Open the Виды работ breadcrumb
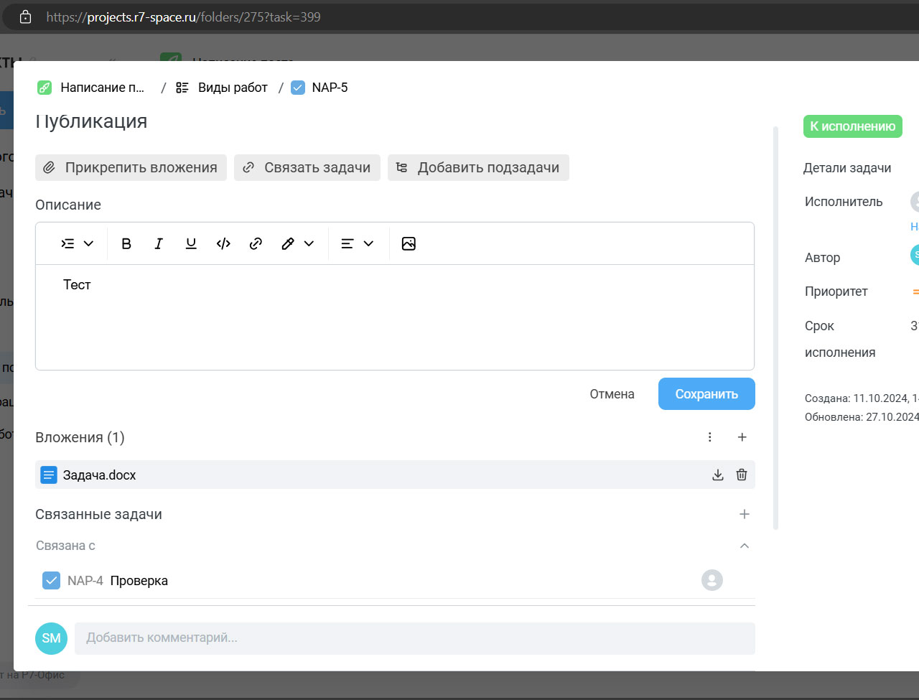The width and height of the screenshot is (919, 700). tap(233, 88)
